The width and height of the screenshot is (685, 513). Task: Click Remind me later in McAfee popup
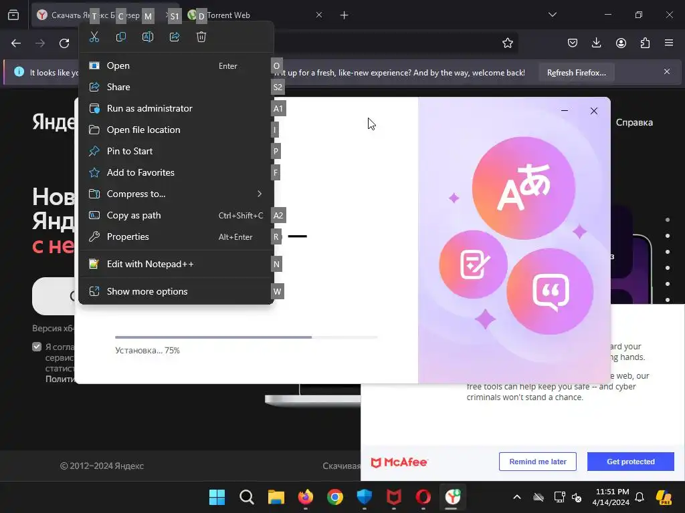538,462
